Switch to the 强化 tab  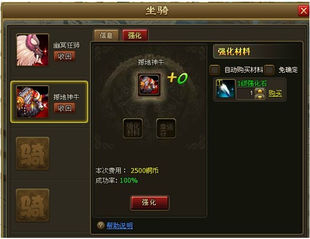135,35
